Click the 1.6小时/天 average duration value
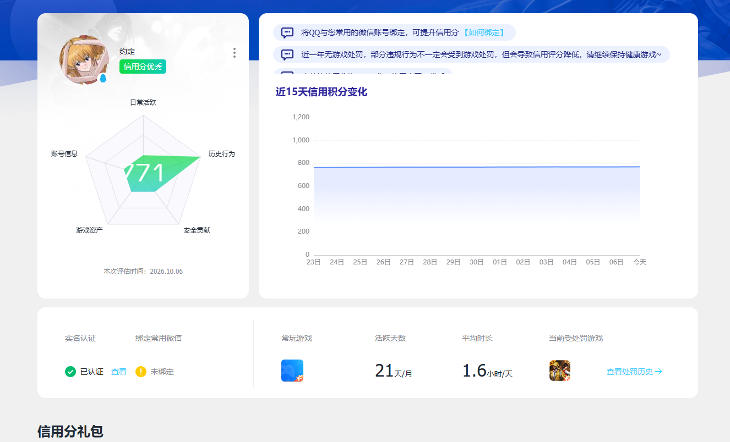Screen dimensions: 730x442 tap(488, 371)
